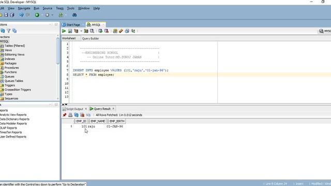Select the cell containing raju
This screenshot has width=331, height=186.
click(x=97, y=127)
